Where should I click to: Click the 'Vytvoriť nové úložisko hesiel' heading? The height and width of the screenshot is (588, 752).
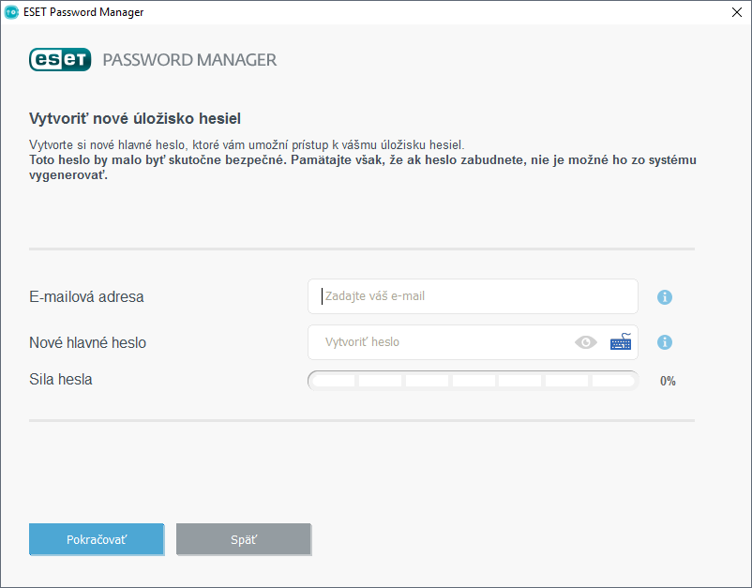click(x=135, y=118)
